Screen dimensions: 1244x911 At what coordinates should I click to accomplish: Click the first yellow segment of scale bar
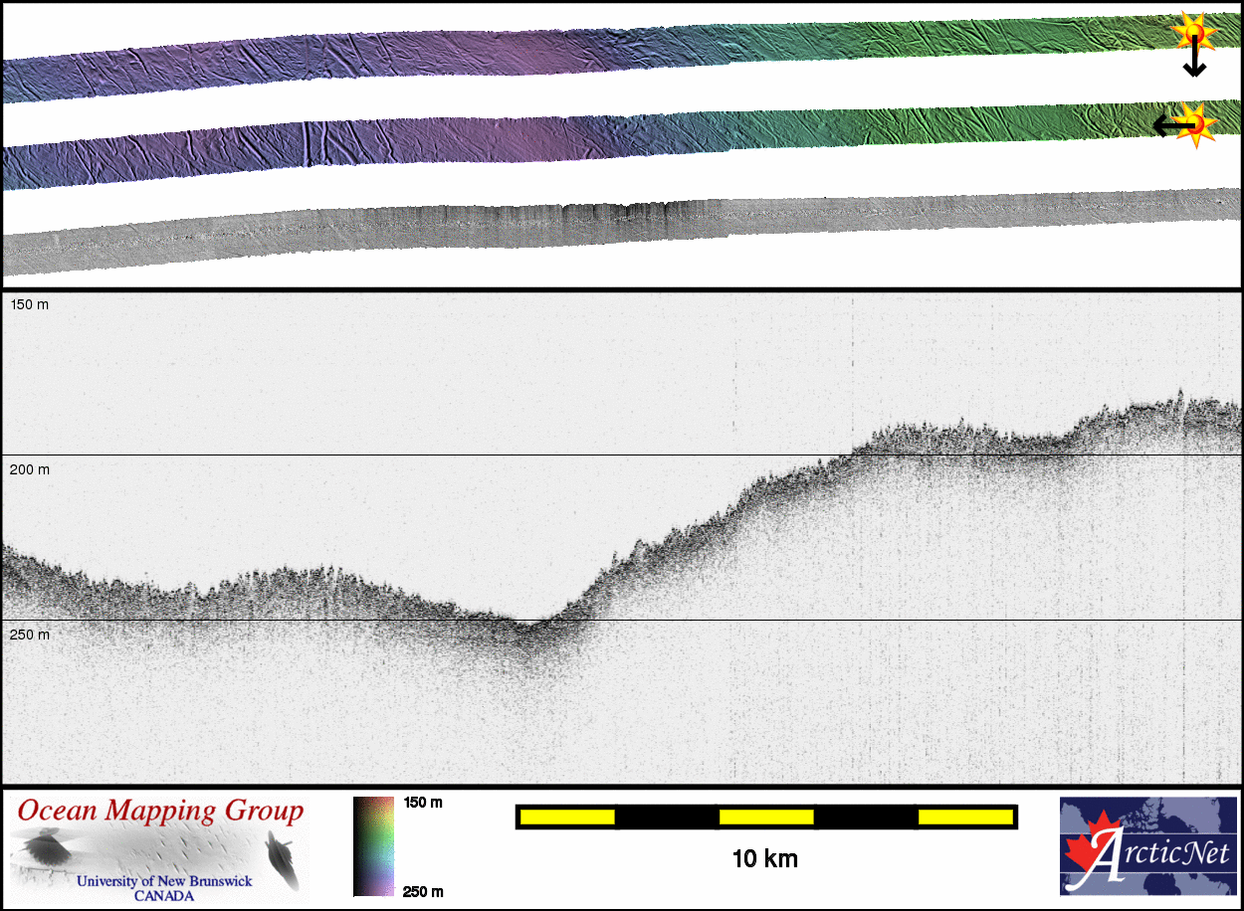pos(567,817)
